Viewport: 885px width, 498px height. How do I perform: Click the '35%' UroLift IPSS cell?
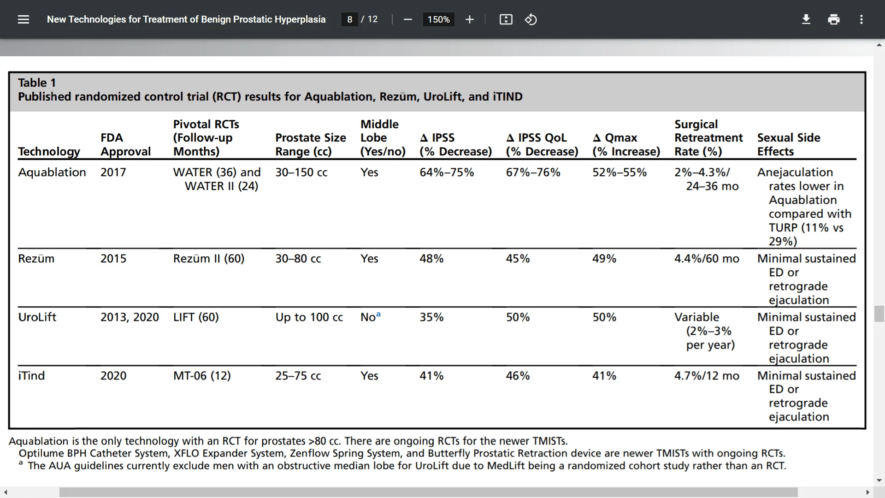pyautogui.click(x=431, y=317)
